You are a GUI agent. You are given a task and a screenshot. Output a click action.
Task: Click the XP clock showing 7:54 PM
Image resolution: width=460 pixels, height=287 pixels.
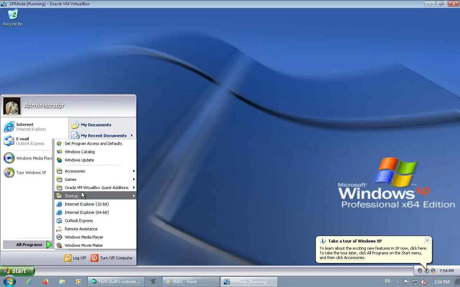447,271
